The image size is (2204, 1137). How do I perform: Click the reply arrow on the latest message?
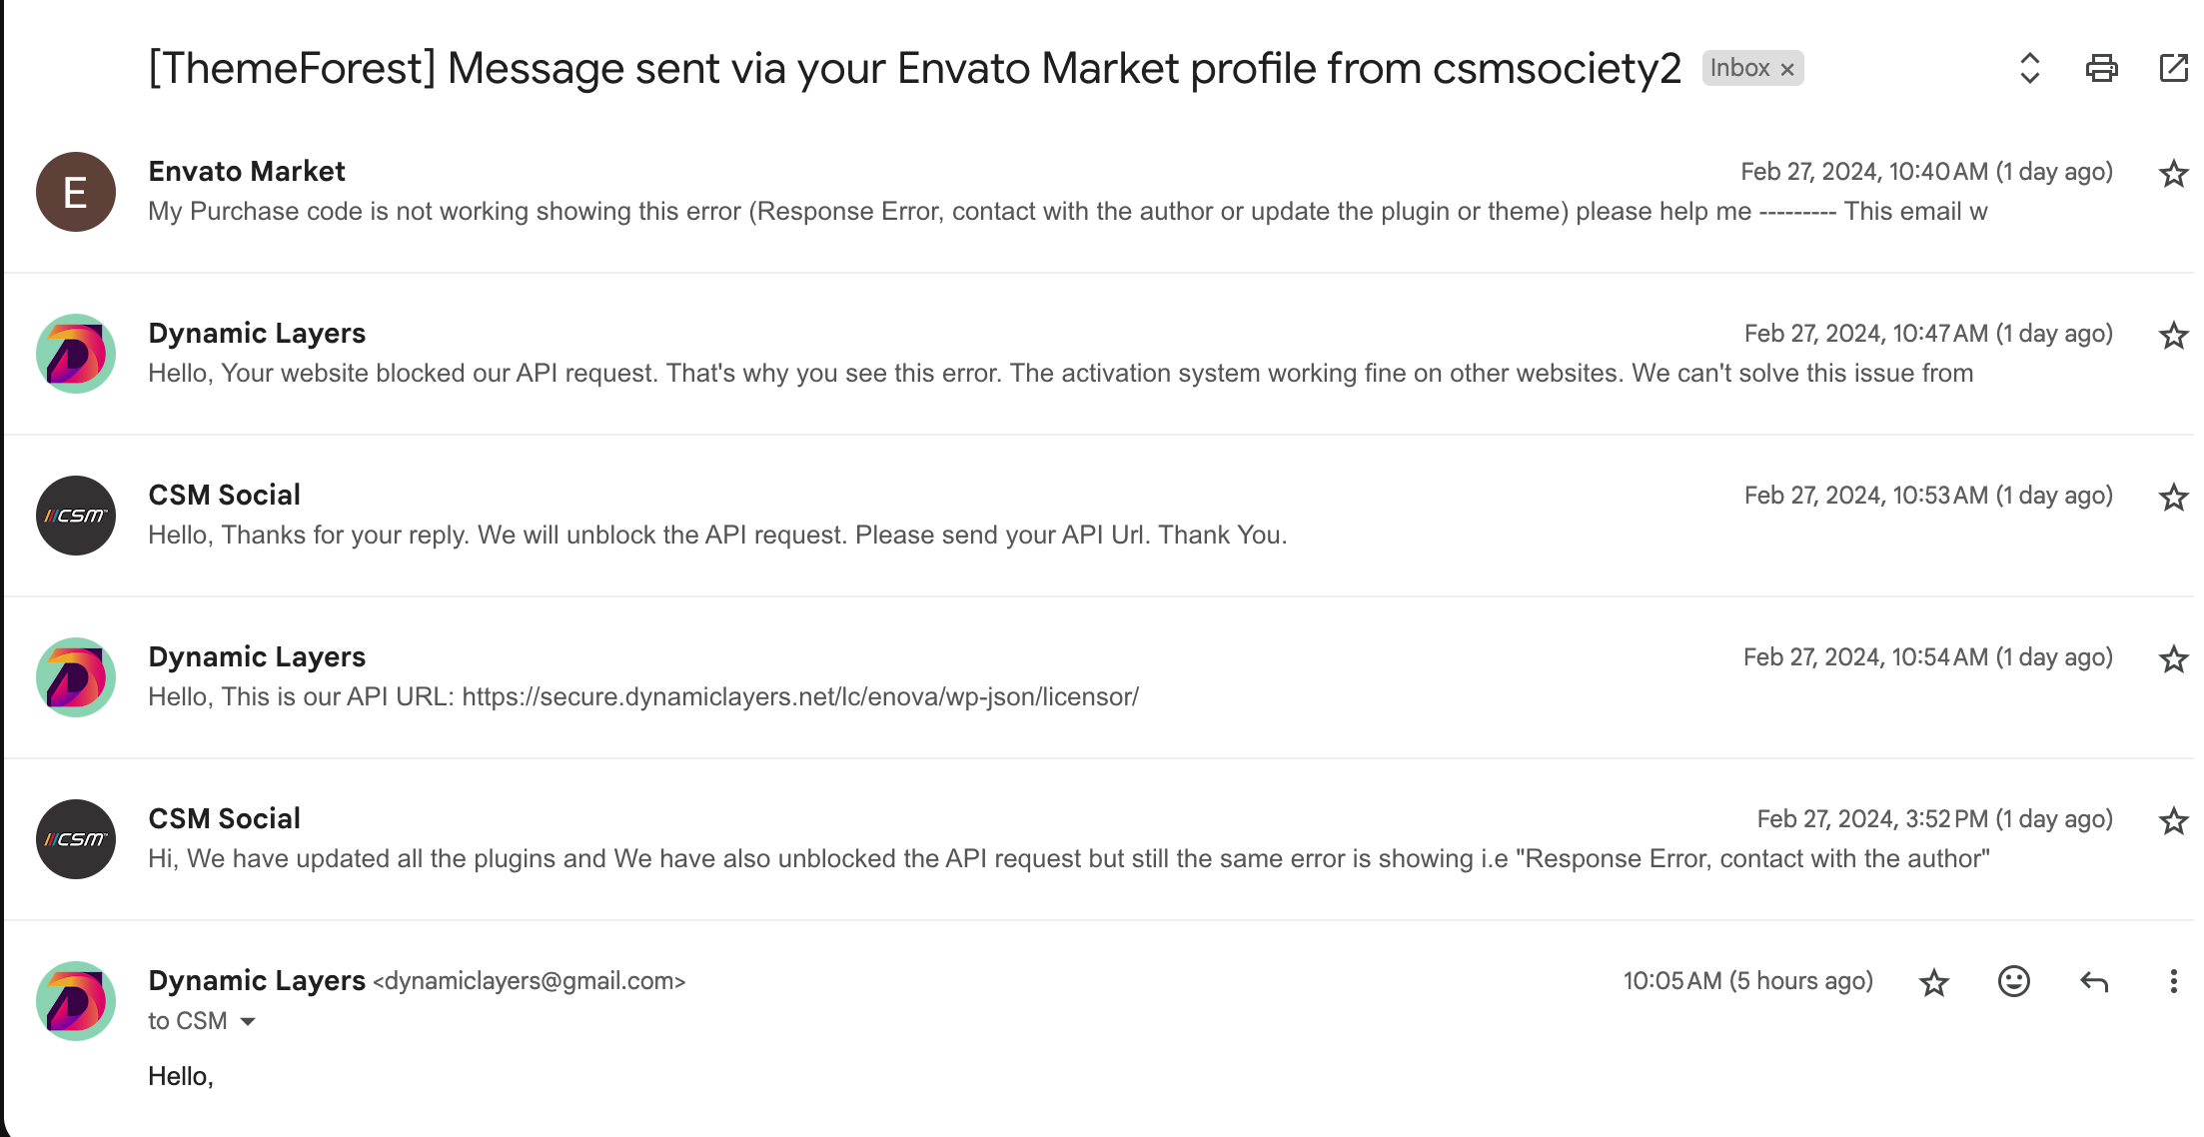point(2094,982)
